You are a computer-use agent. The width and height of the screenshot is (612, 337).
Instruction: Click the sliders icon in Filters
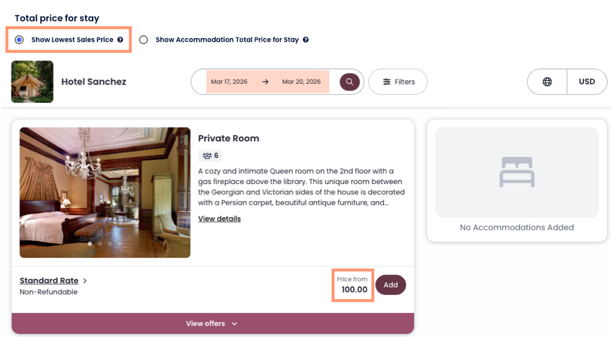tap(387, 82)
